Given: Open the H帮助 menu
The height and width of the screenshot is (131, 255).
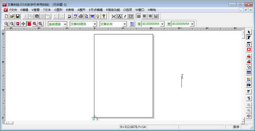Looking at the screenshot, I should click(152, 10).
